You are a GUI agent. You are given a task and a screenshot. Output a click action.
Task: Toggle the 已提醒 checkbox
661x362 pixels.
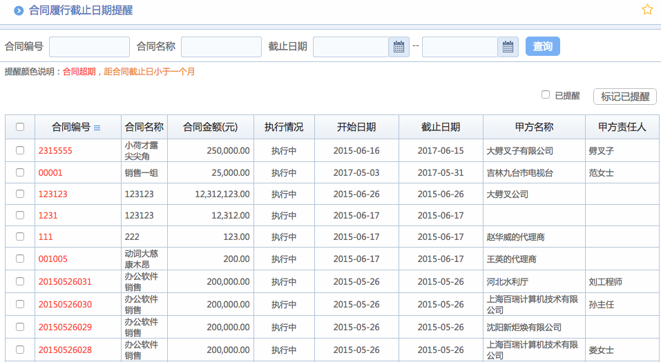(546, 95)
